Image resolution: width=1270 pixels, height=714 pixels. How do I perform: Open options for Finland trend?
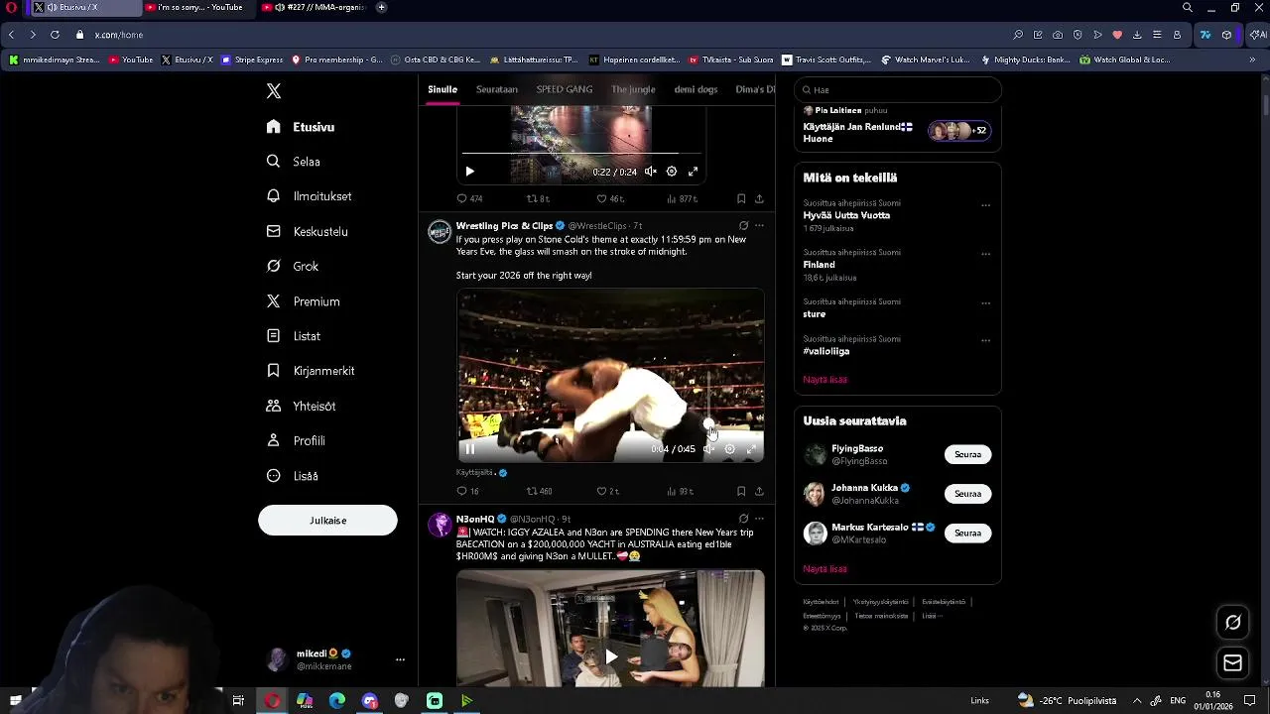coord(985,254)
